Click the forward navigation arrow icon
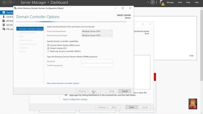 [10, 2]
